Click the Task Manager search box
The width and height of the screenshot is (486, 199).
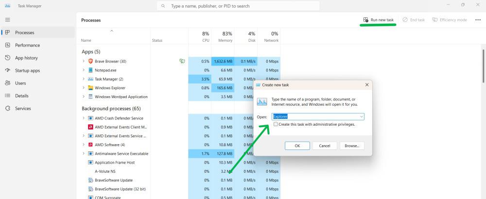(238, 6)
